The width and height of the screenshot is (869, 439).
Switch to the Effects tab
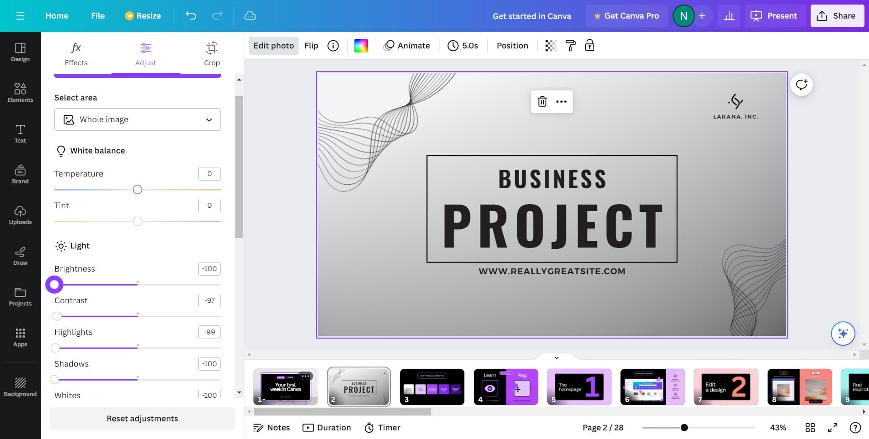click(76, 54)
